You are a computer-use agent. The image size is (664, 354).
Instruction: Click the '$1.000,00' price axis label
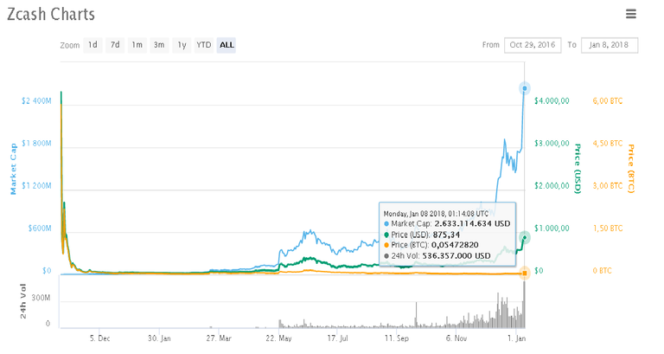[x=552, y=228]
